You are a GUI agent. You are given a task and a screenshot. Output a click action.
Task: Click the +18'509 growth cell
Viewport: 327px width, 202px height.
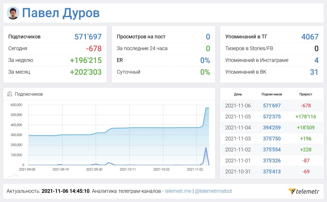point(306,128)
